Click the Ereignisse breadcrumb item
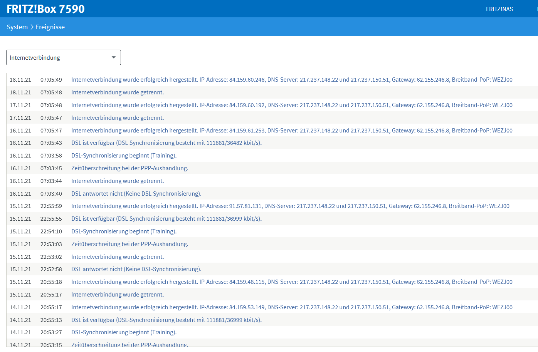This screenshot has height=352, width=538. coord(50,27)
